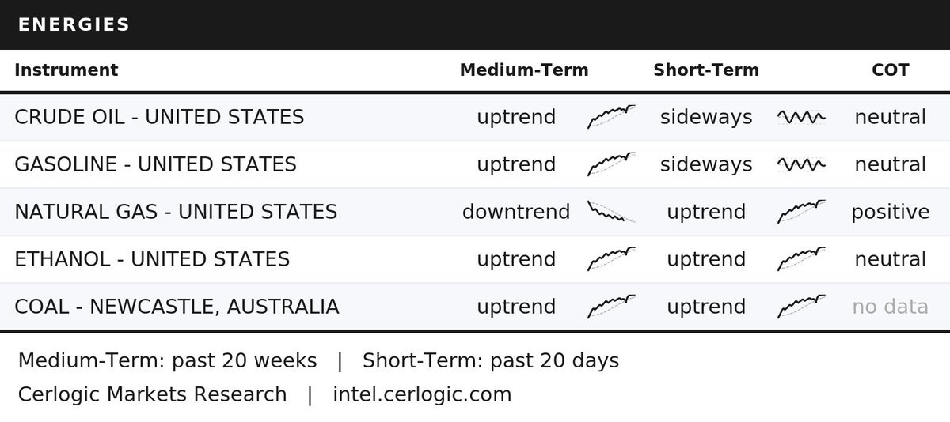Click Natural Gas short-term uptrend sparkline icon

pyautogui.click(x=801, y=212)
